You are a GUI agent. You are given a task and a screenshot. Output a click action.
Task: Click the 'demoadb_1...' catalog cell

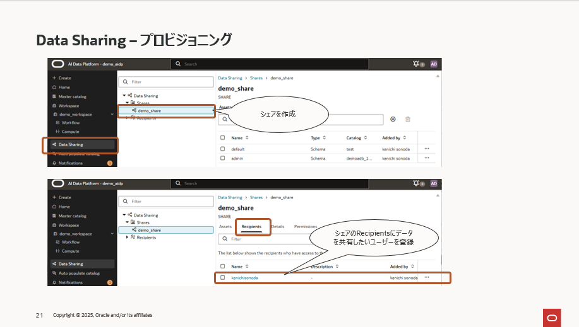(359, 159)
